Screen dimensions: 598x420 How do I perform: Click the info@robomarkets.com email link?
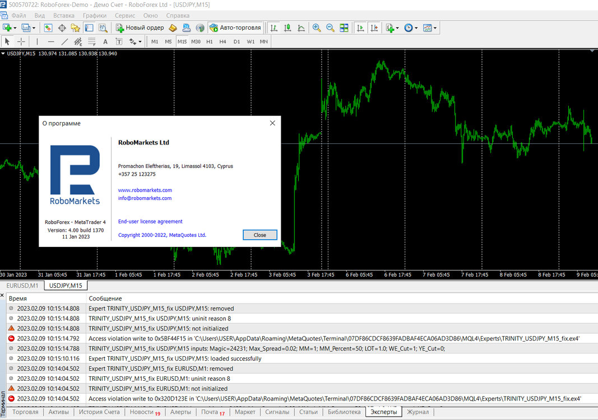[x=145, y=198]
